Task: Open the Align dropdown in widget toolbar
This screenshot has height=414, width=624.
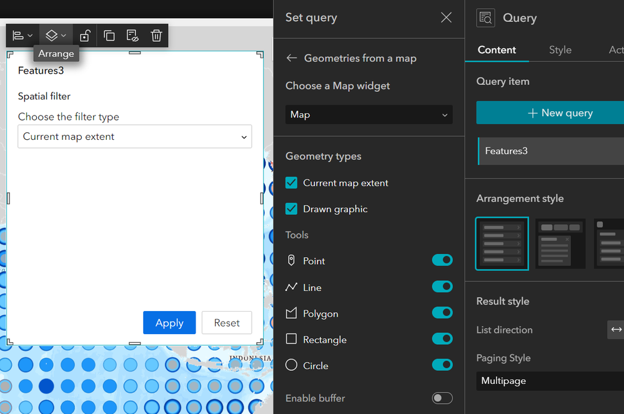Action: pyautogui.click(x=22, y=36)
